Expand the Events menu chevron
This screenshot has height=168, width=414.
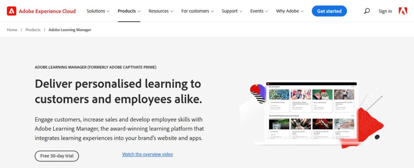click(266, 11)
